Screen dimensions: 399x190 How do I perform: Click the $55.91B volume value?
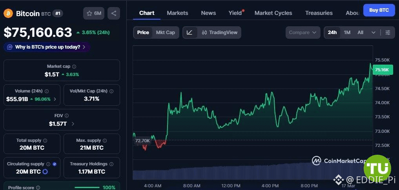click(17, 99)
